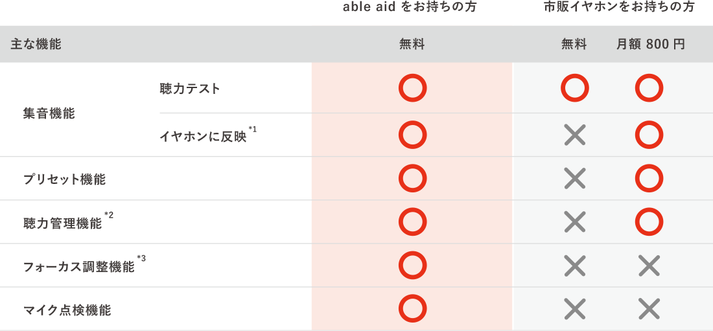Click the 'イヤホンに反映' feature label

click(203, 136)
